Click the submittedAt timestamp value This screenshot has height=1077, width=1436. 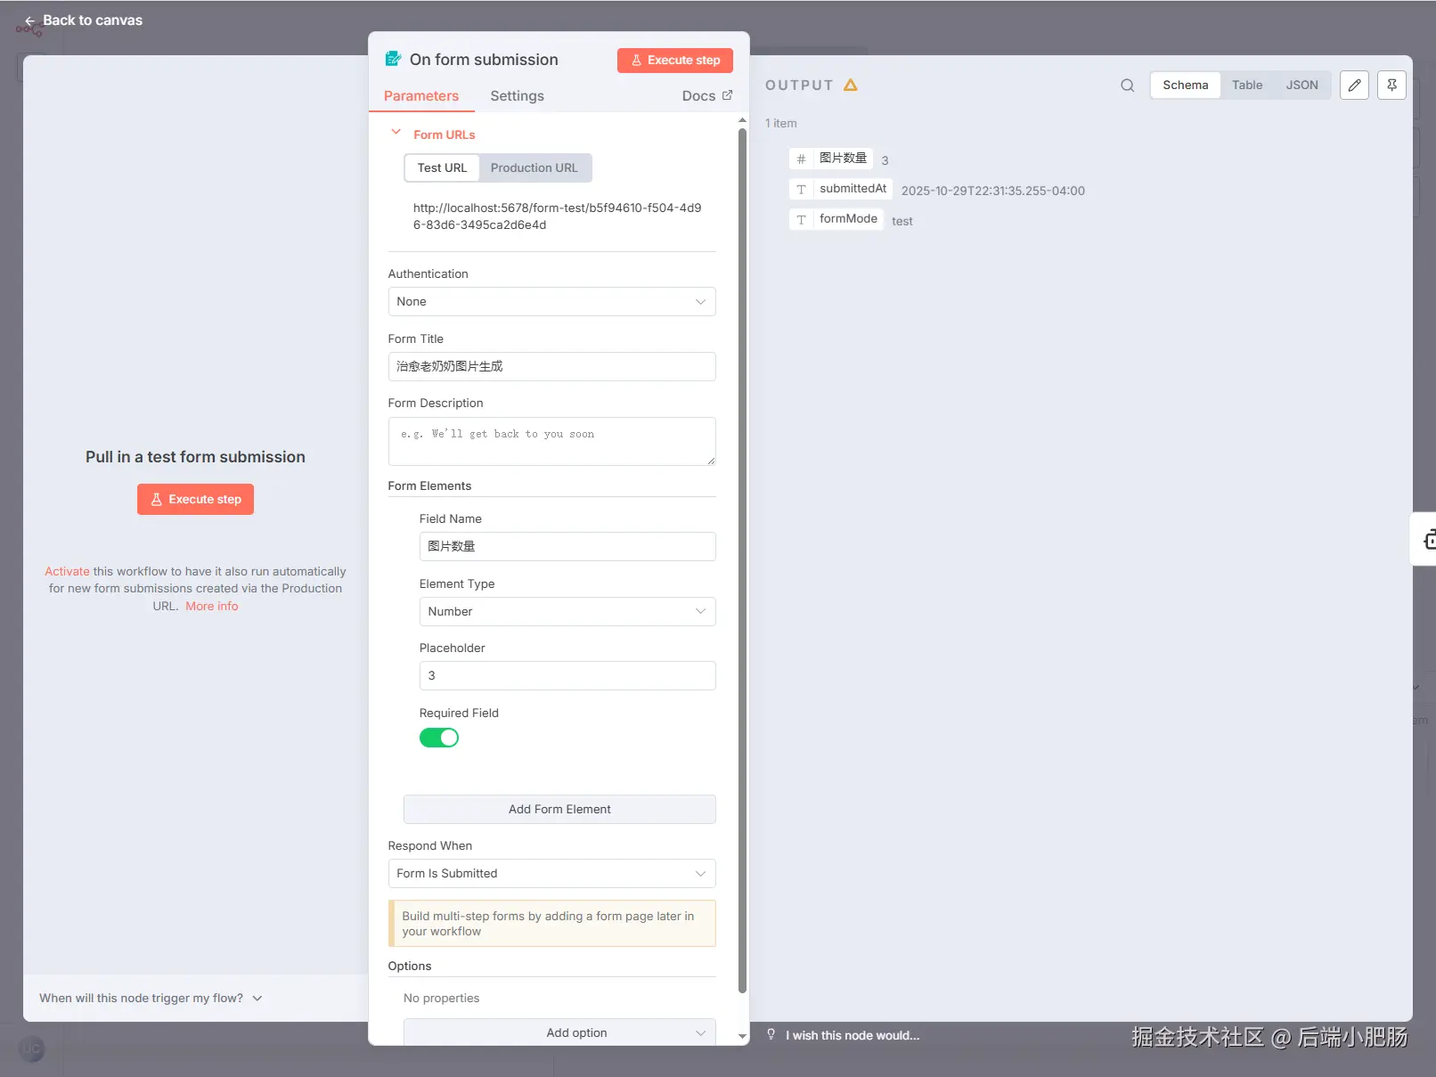pos(992,191)
